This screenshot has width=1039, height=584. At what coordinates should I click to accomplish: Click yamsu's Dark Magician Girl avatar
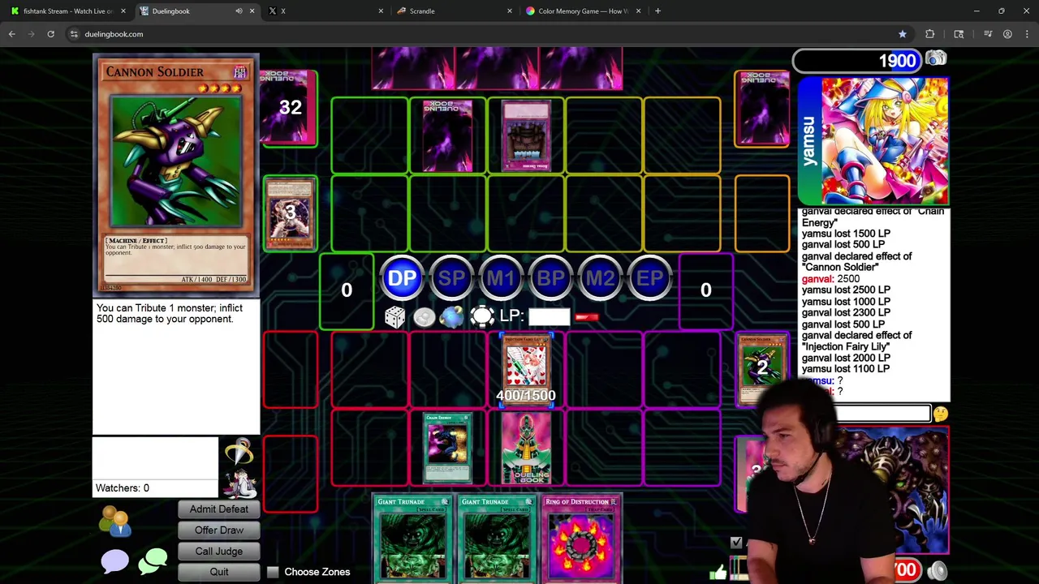point(884,140)
